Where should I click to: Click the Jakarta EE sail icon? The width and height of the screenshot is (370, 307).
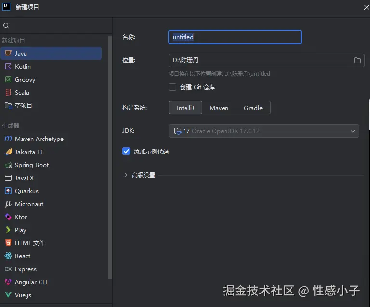[x=8, y=152]
